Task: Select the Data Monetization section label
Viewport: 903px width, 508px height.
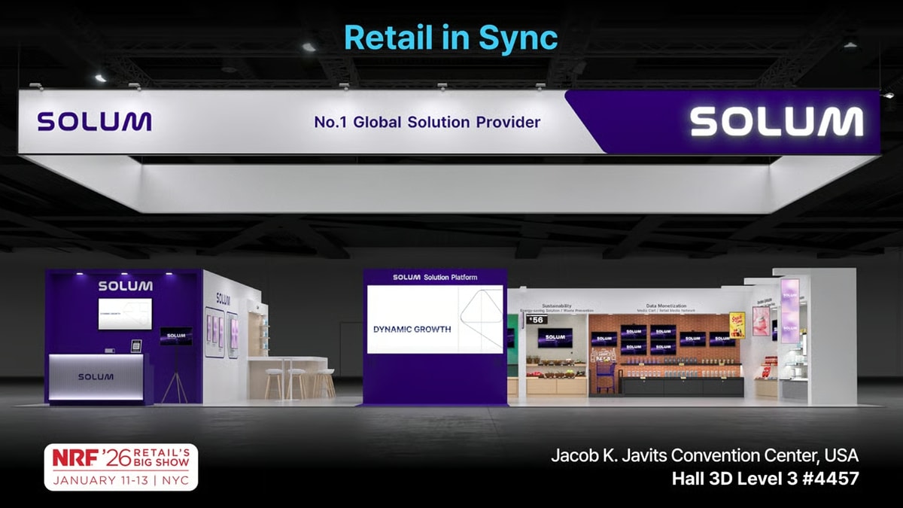Action: (666, 306)
